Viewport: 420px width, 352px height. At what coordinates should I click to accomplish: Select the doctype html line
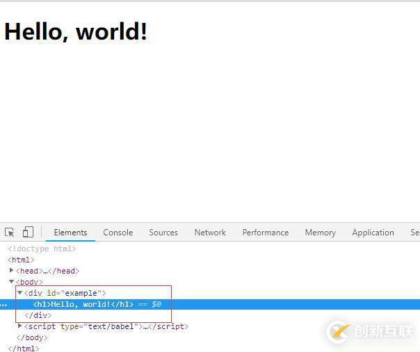[x=42, y=249]
